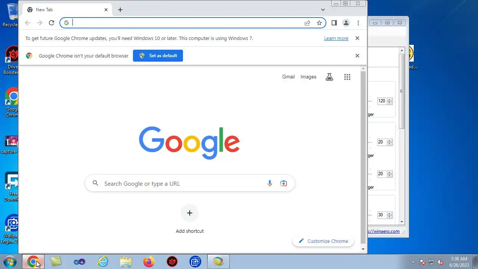This screenshot has height=269, width=478.
Task: Open the network status tray icon
Action: [x=431, y=262]
